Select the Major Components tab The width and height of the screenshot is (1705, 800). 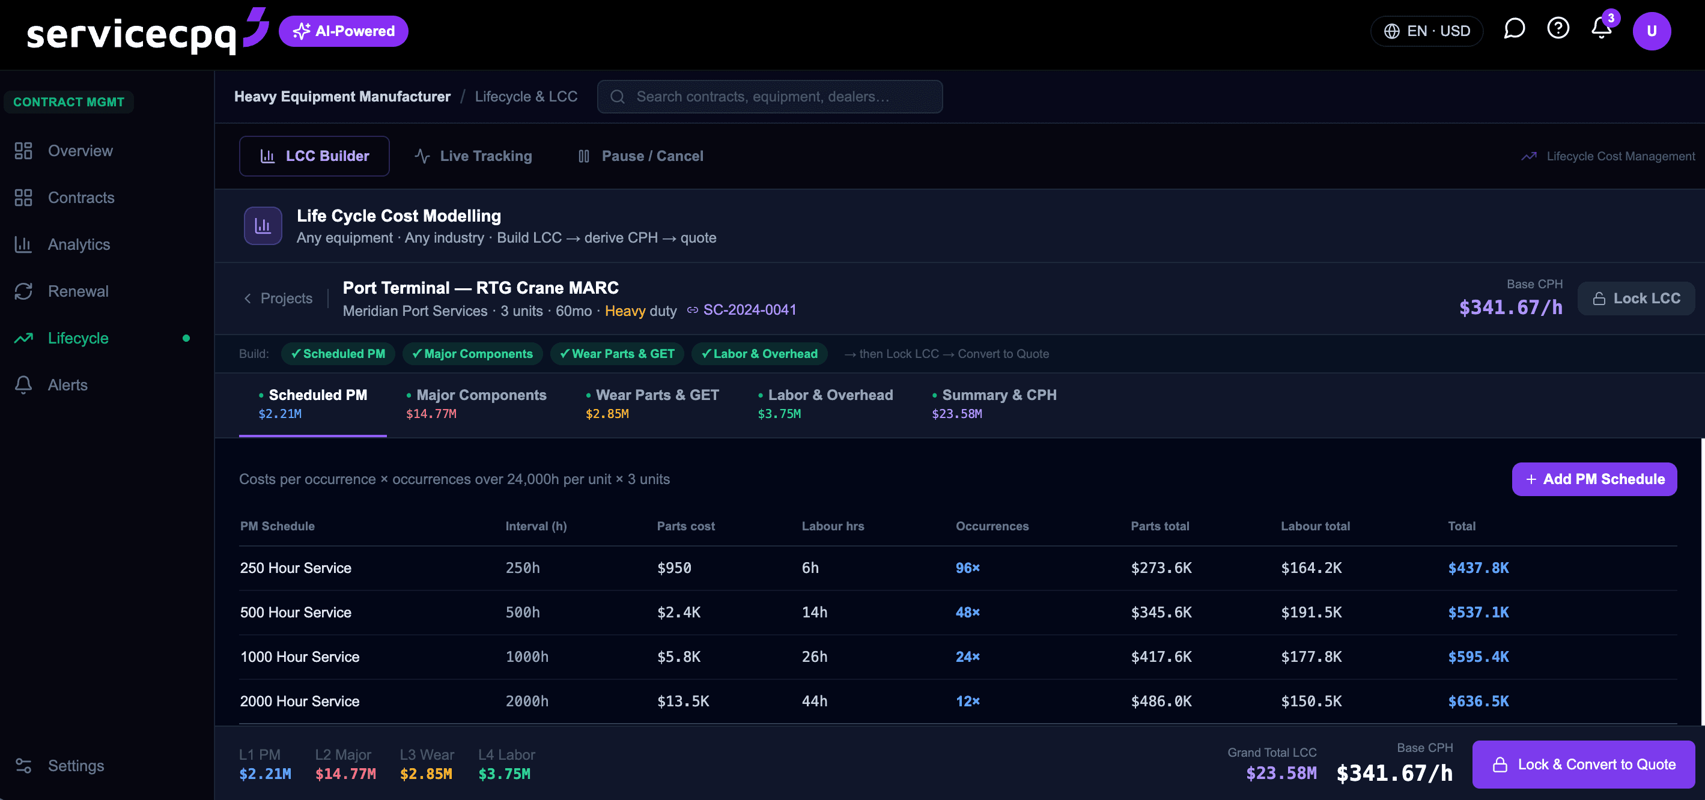coord(476,404)
